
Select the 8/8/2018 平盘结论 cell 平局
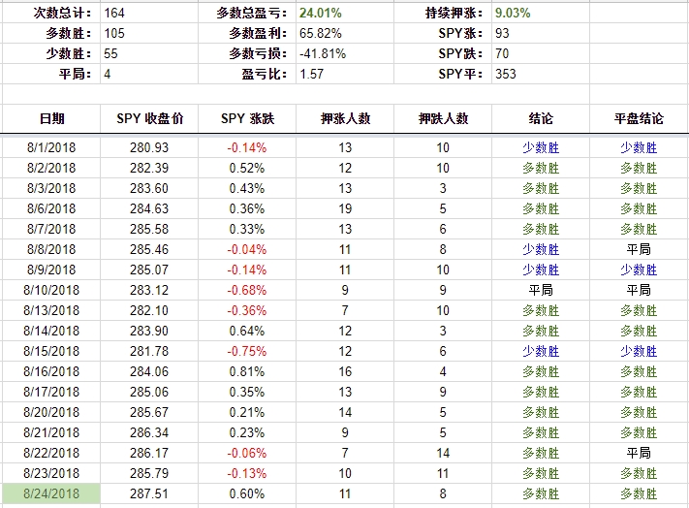(x=639, y=249)
